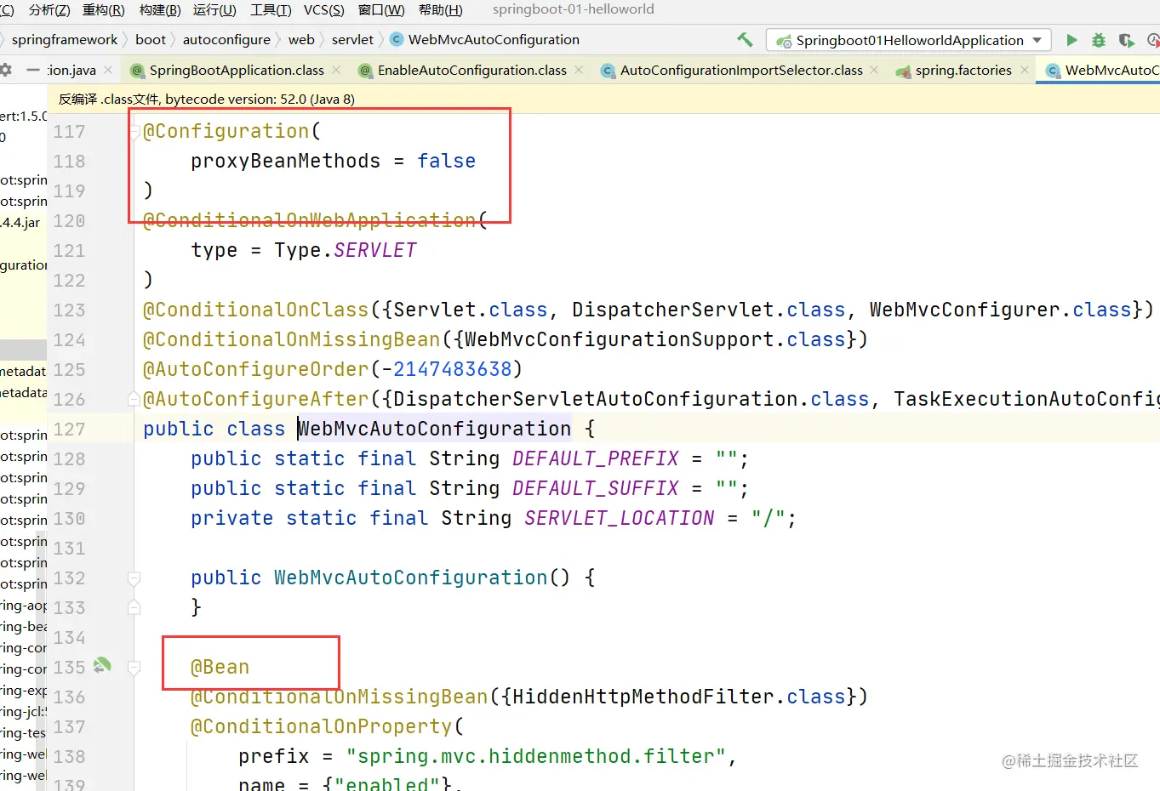The width and height of the screenshot is (1160, 791).
Task: Toggle the fold marker at line 126
Action: pos(134,399)
